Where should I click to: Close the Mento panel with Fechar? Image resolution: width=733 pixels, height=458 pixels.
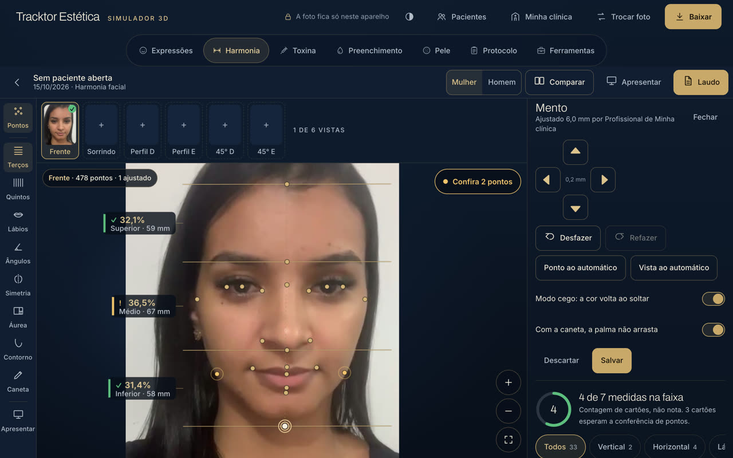pyautogui.click(x=706, y=117)
